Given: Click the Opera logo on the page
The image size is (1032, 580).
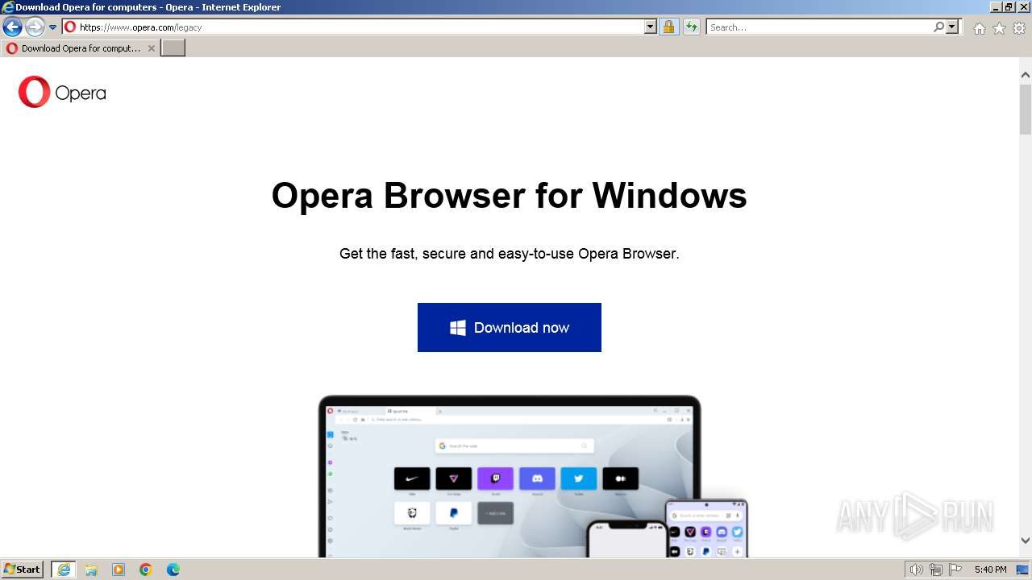Looking at the screenshot, I should (62, 92).
